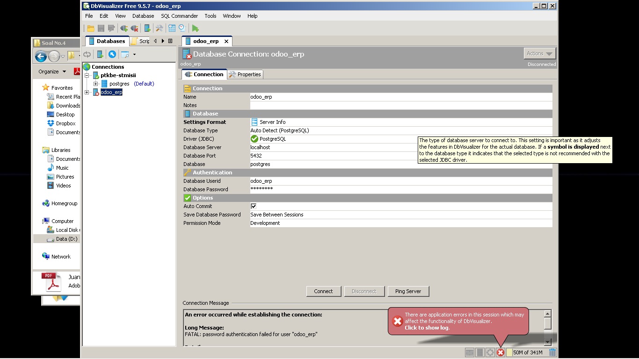The width and height of the screenshot is (639, 359).
Task: Open the tab list button beside Scripts tab
Action: coord(170,41)
